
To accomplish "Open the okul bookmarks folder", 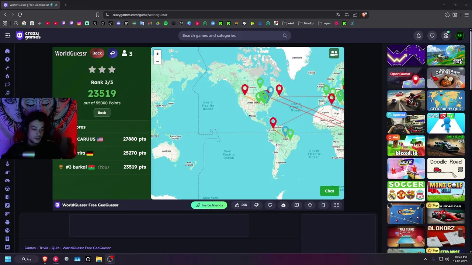I will pyautogui.click(x=288, y=23).
